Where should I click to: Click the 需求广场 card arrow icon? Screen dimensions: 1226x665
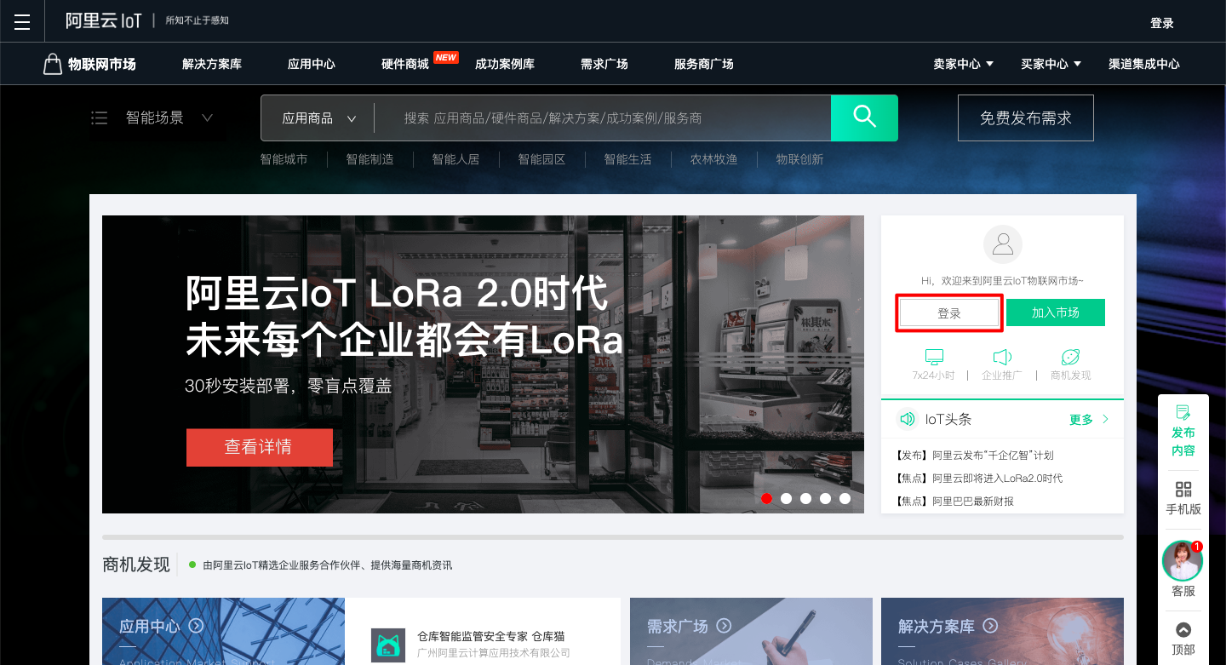coord(724,626)
